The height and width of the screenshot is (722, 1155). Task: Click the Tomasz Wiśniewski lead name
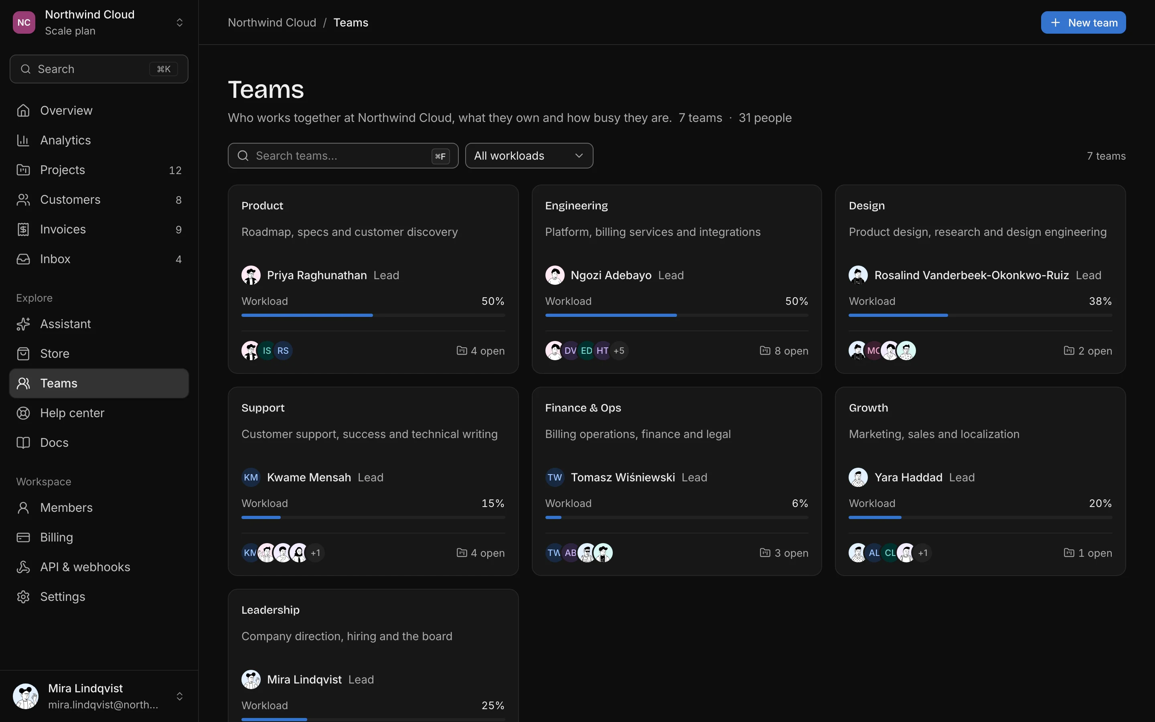pos(622,477)
